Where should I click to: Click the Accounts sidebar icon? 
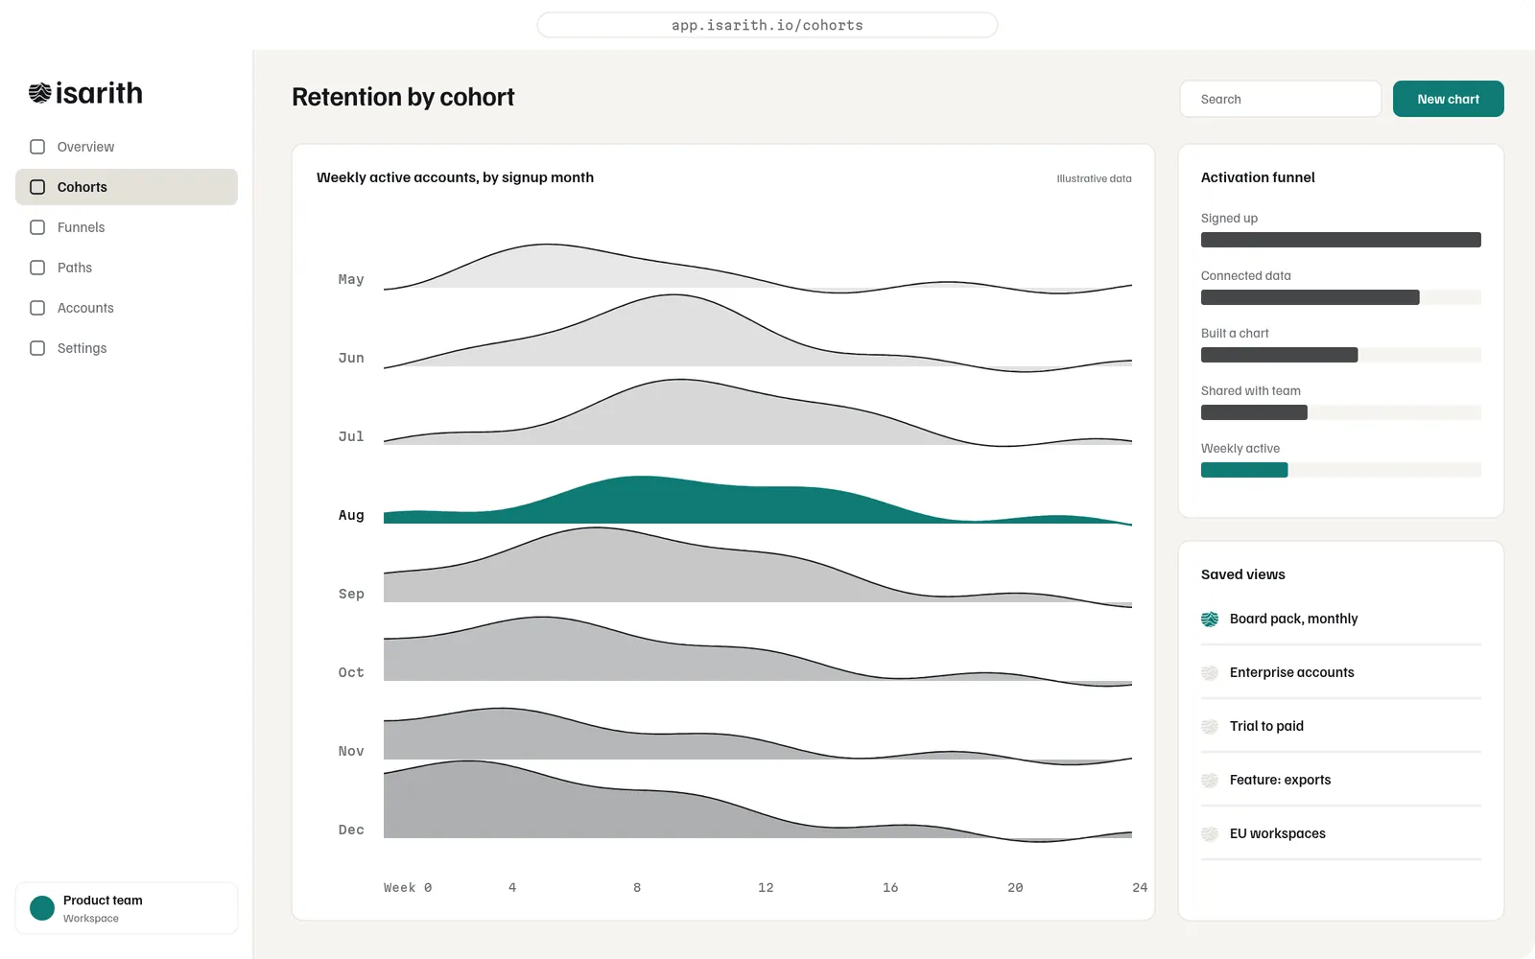point(37,308)
